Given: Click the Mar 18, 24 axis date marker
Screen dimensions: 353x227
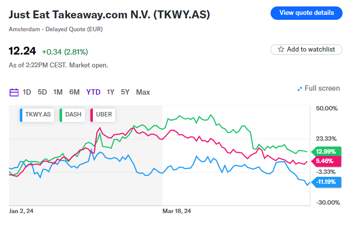Looking at the screenshot, I should (x=177, y=211).
